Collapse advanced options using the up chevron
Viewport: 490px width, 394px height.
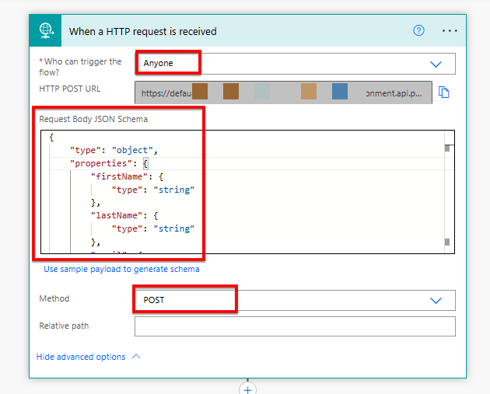[x=136, y=356]
